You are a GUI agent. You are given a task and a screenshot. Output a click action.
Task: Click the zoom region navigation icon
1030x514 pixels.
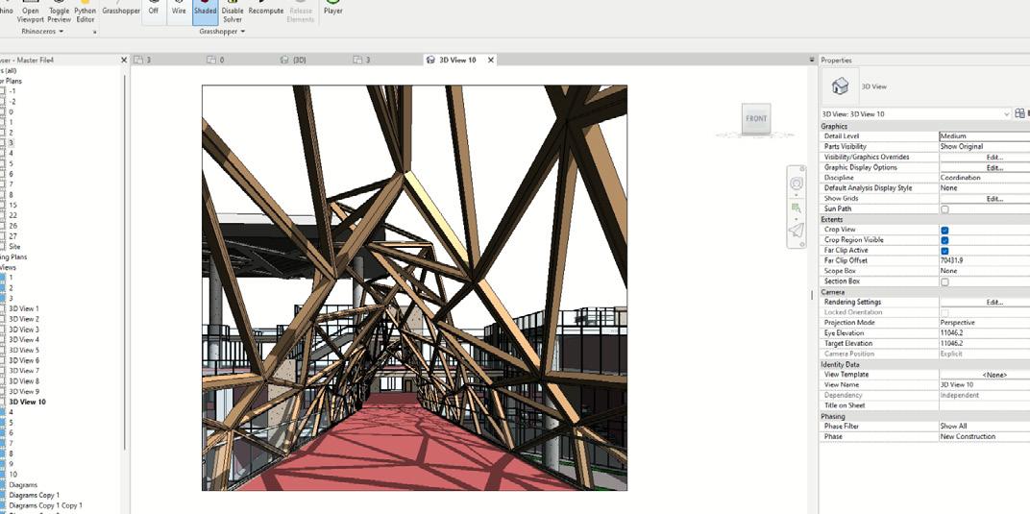point(797,208)
